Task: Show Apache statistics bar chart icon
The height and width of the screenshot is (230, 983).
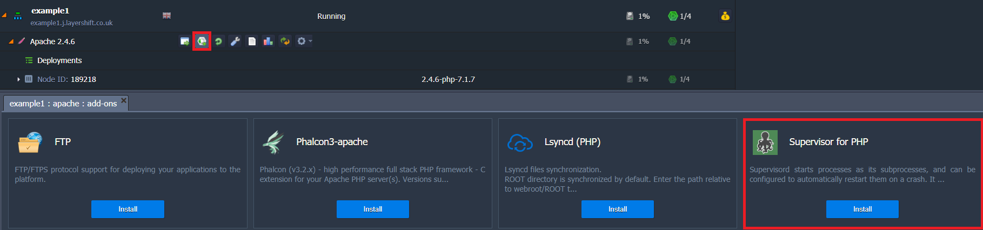Action: [268, 41]
